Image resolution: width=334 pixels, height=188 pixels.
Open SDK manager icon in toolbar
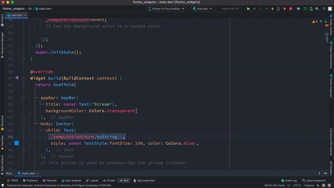(311, 9)
